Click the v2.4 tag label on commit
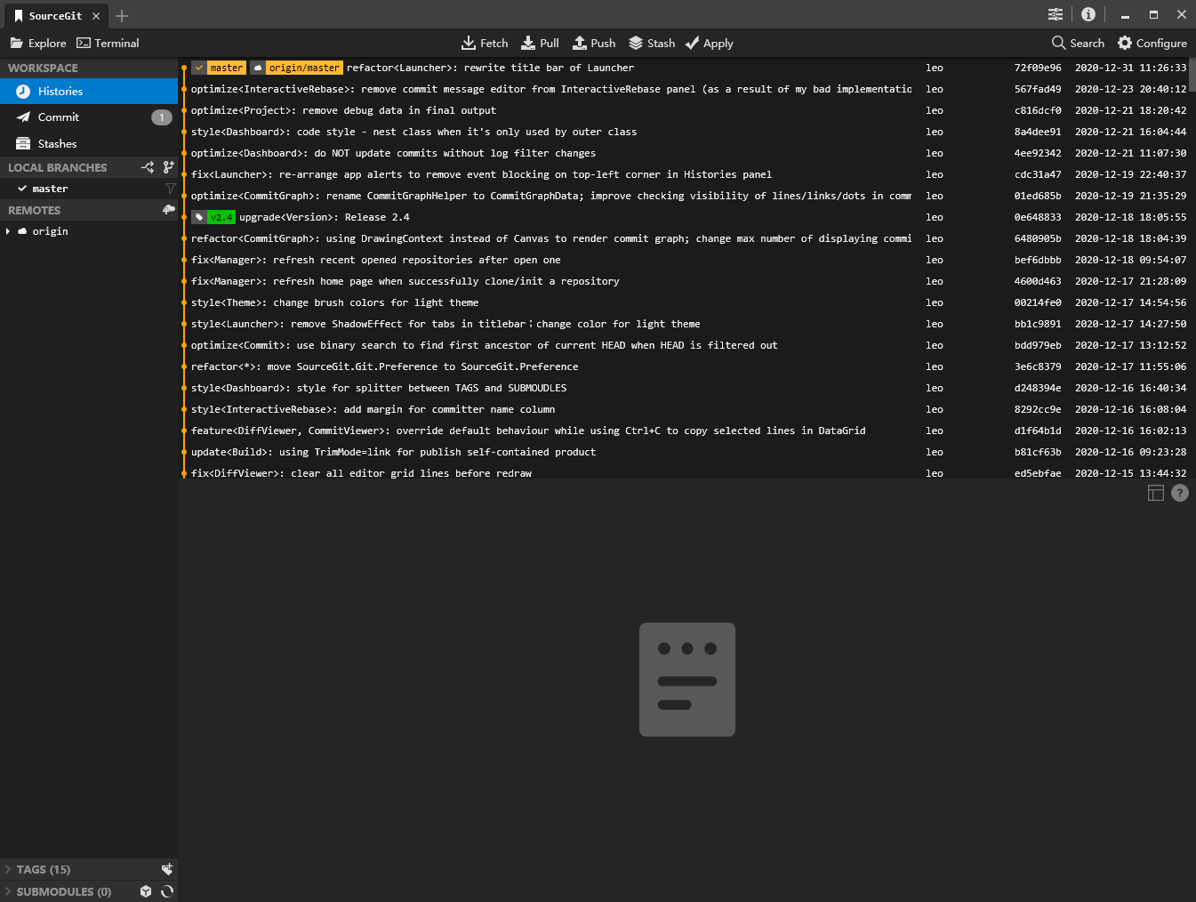1196x902 pixels. (221, 217)
